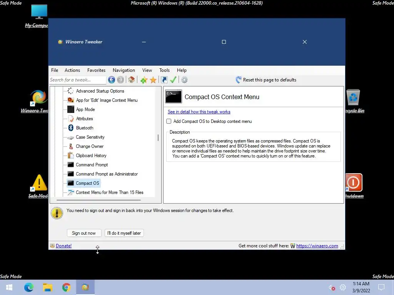Open the Windows Start menu
Viewport: 394px width, 295px height.
coord(9,287)
